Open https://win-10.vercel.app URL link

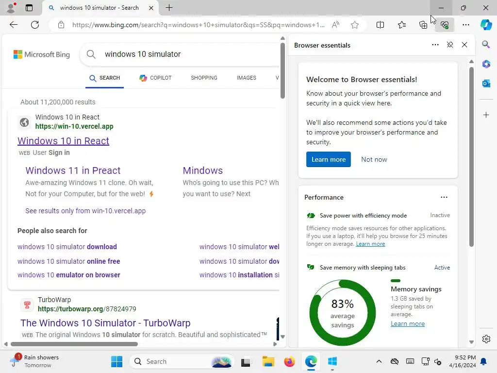coord(74,126)
